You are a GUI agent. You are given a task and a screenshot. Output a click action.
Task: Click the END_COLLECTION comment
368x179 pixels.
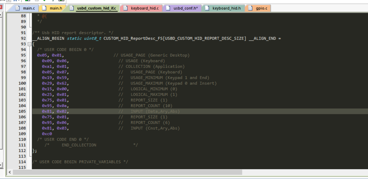(x=91, y=145)
